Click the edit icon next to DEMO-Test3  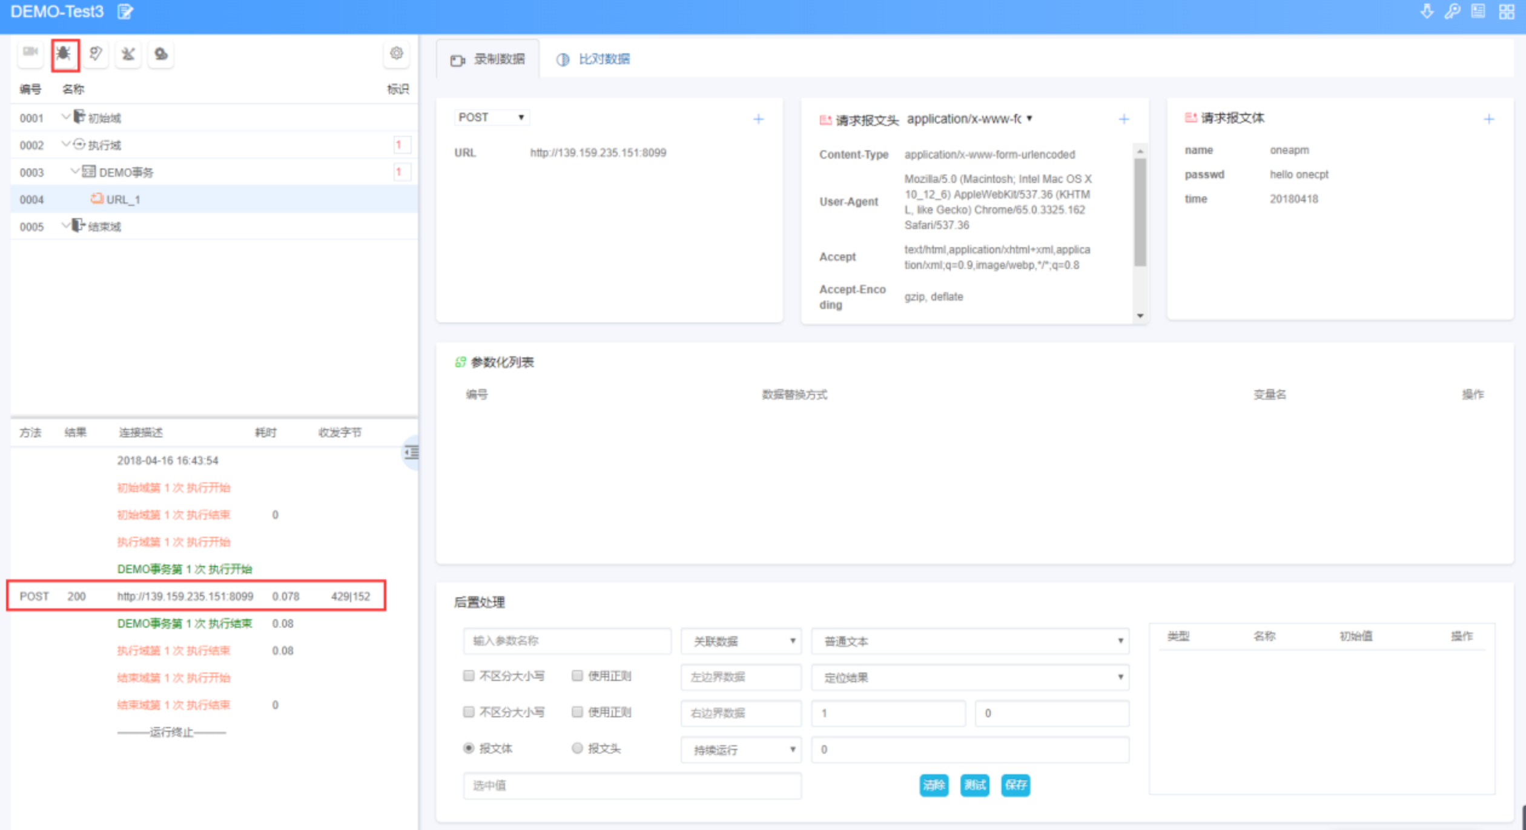125,12
